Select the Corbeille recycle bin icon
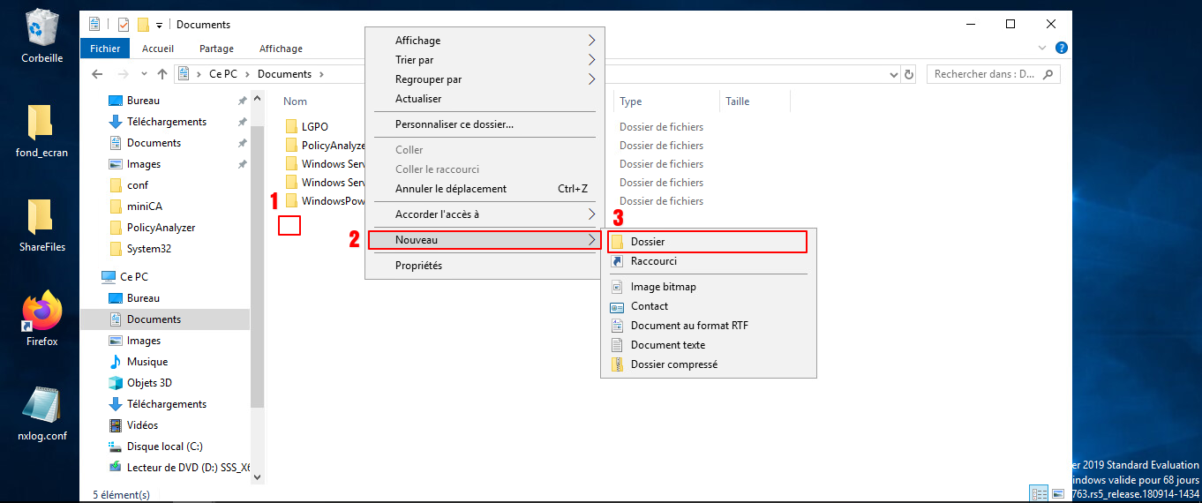The height and width of the screenshot is (503, 1202). coord(41,28)
